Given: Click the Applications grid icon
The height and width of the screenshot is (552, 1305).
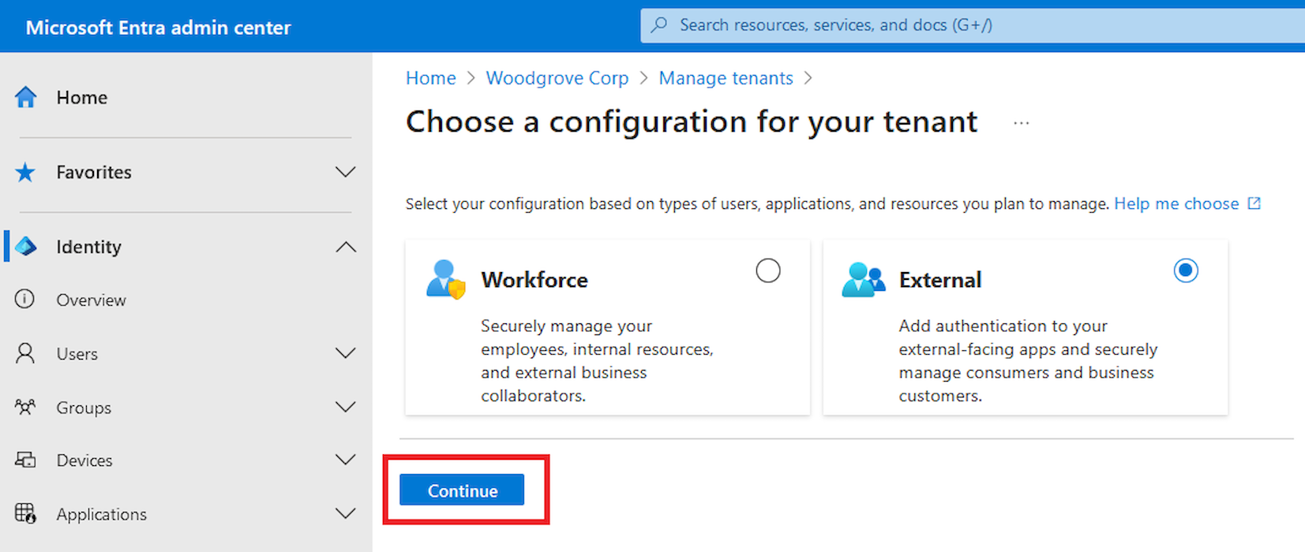Looking at the screenshot, I should click(25, 513).
